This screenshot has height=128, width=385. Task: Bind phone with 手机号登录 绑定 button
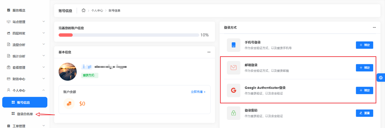tap(365, 45)
